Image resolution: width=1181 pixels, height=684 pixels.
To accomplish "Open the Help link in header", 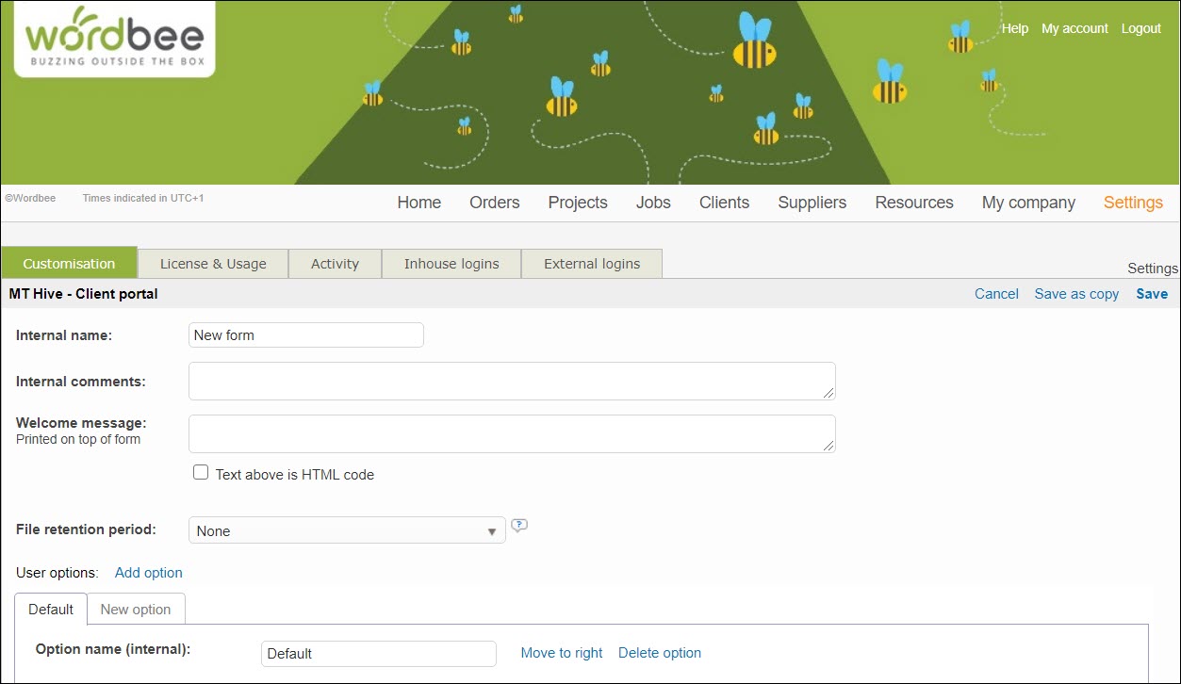I will point(1014,28).
